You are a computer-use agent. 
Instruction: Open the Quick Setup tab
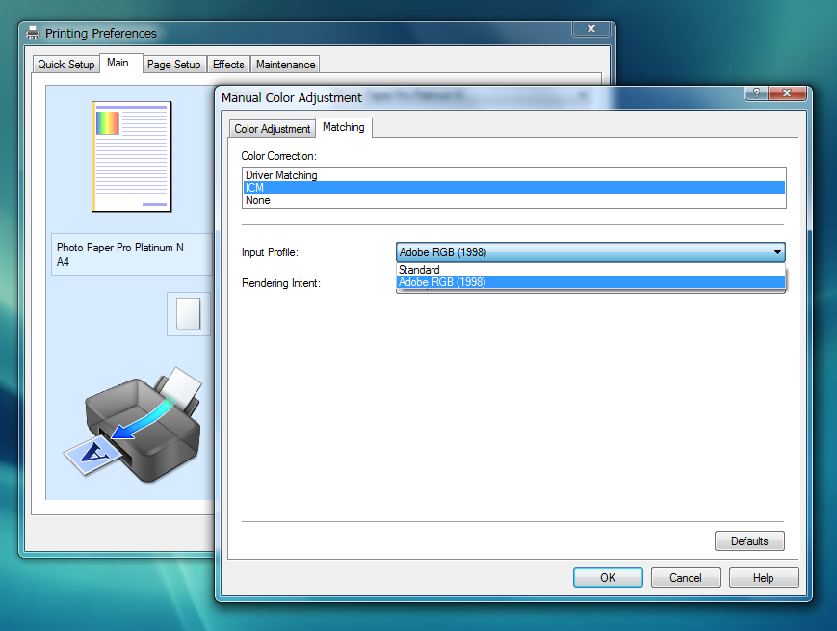(66, 65)
